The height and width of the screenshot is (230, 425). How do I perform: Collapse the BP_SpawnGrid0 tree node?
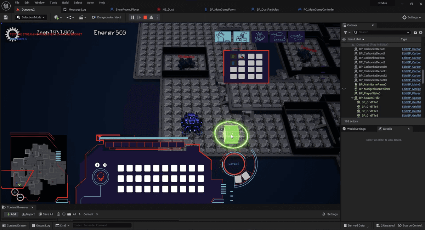[x=352, y=98]
